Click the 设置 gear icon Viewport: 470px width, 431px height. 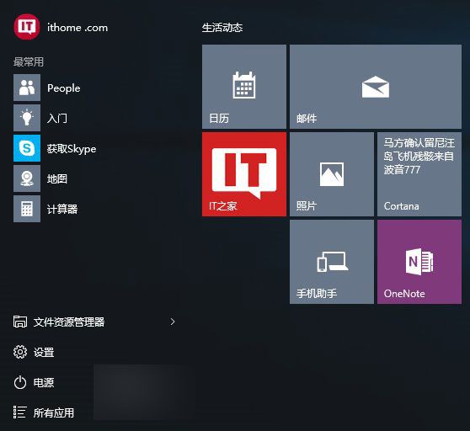click(x=20, y=352)
